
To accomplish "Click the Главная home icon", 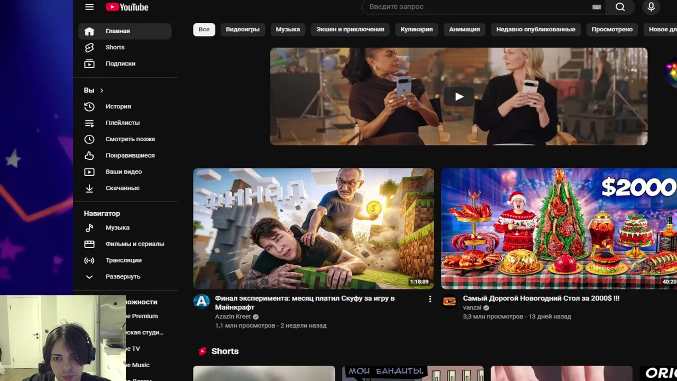I will [x=89, y=31].
